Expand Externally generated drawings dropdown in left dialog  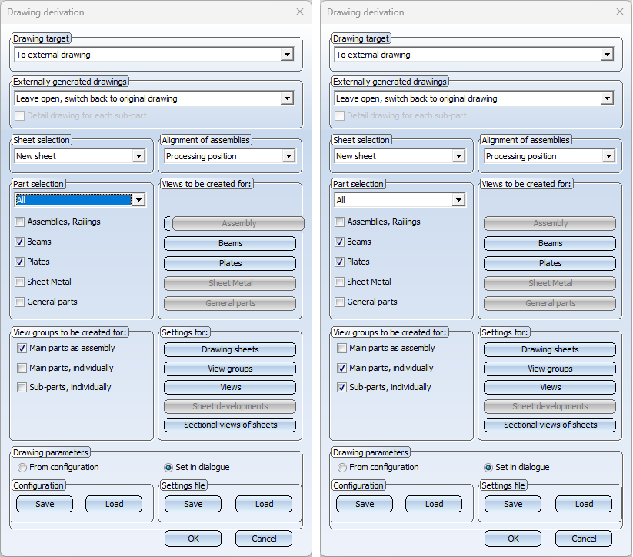287,98
